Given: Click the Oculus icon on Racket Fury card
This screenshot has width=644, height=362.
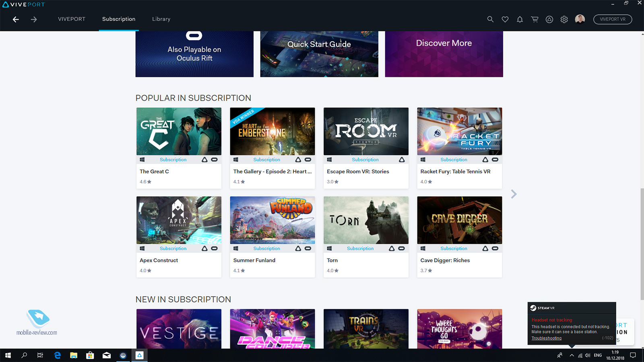Looking at the screenshot, I should pos(495,160).
